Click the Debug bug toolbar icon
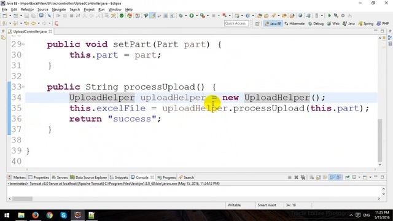393x221 pixels. [181, 15]
